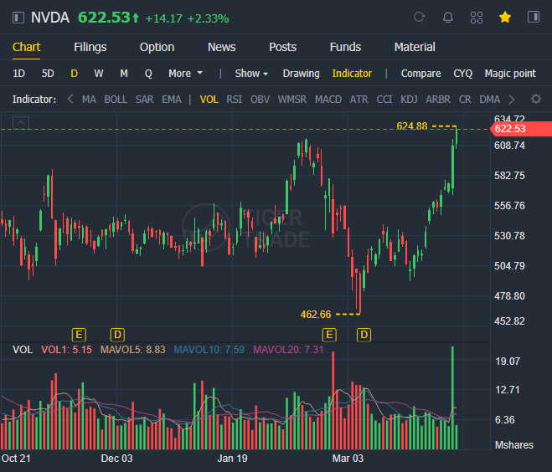Toggle the right sidebar panel icon
The width and height of the screenshot is (552, 472).
click(534, 17)
